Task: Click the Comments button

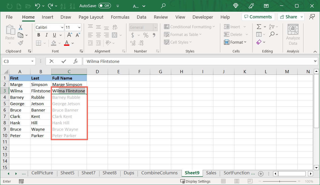Action: [257, 17]
